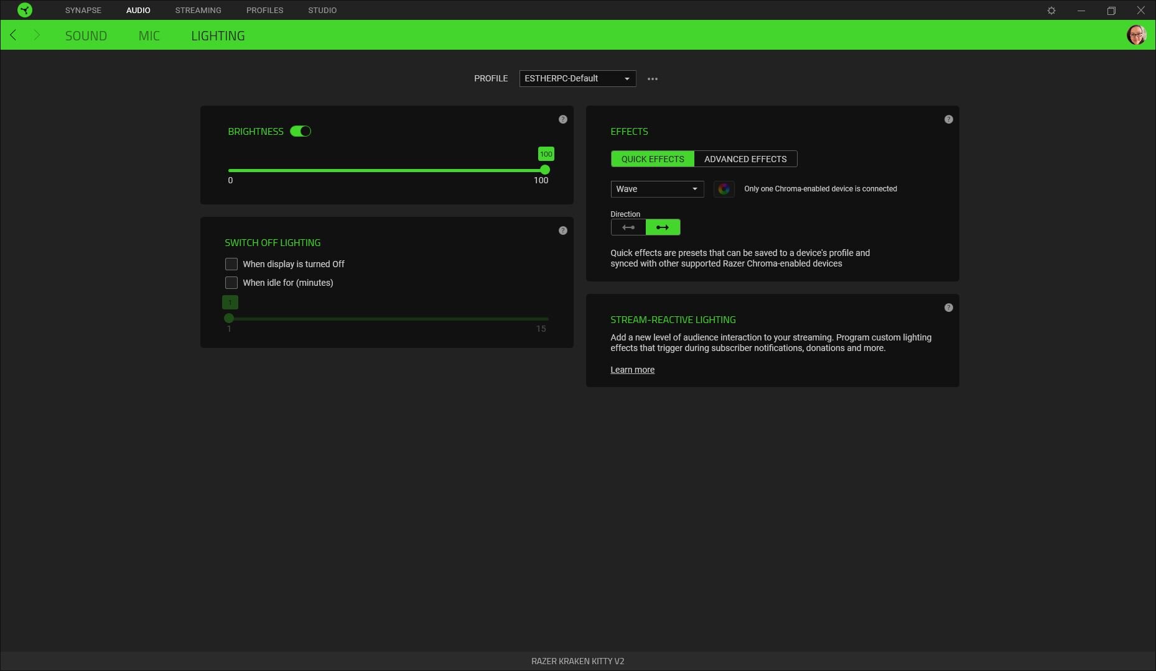The image size is (1156, 671).
Task: Select the LIGHTING subtab
Action: pyautogui.click(x=218, y=36)
